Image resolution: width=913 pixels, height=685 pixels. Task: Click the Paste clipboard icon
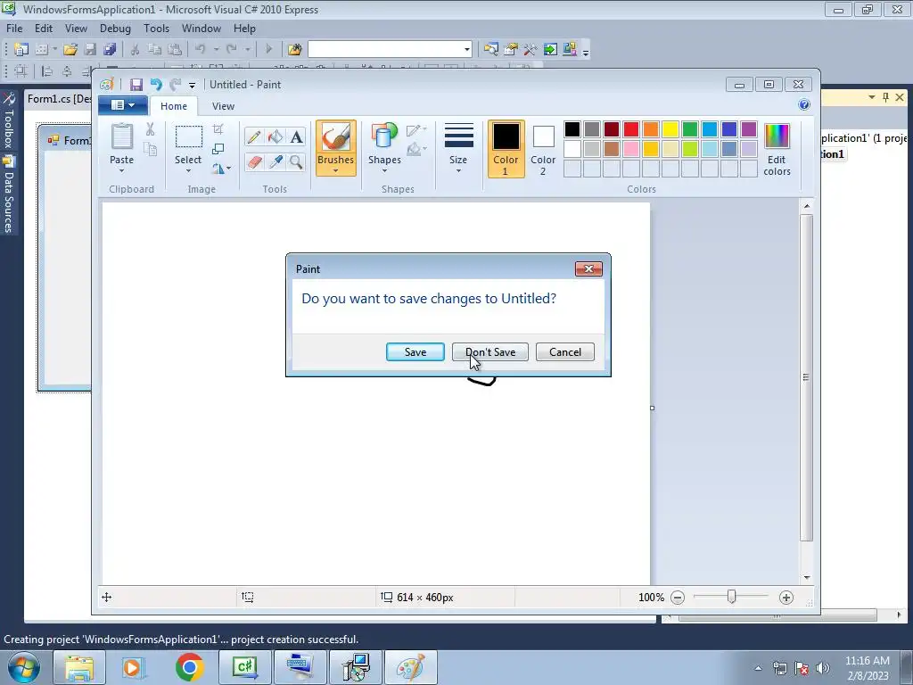coord(121,137)
